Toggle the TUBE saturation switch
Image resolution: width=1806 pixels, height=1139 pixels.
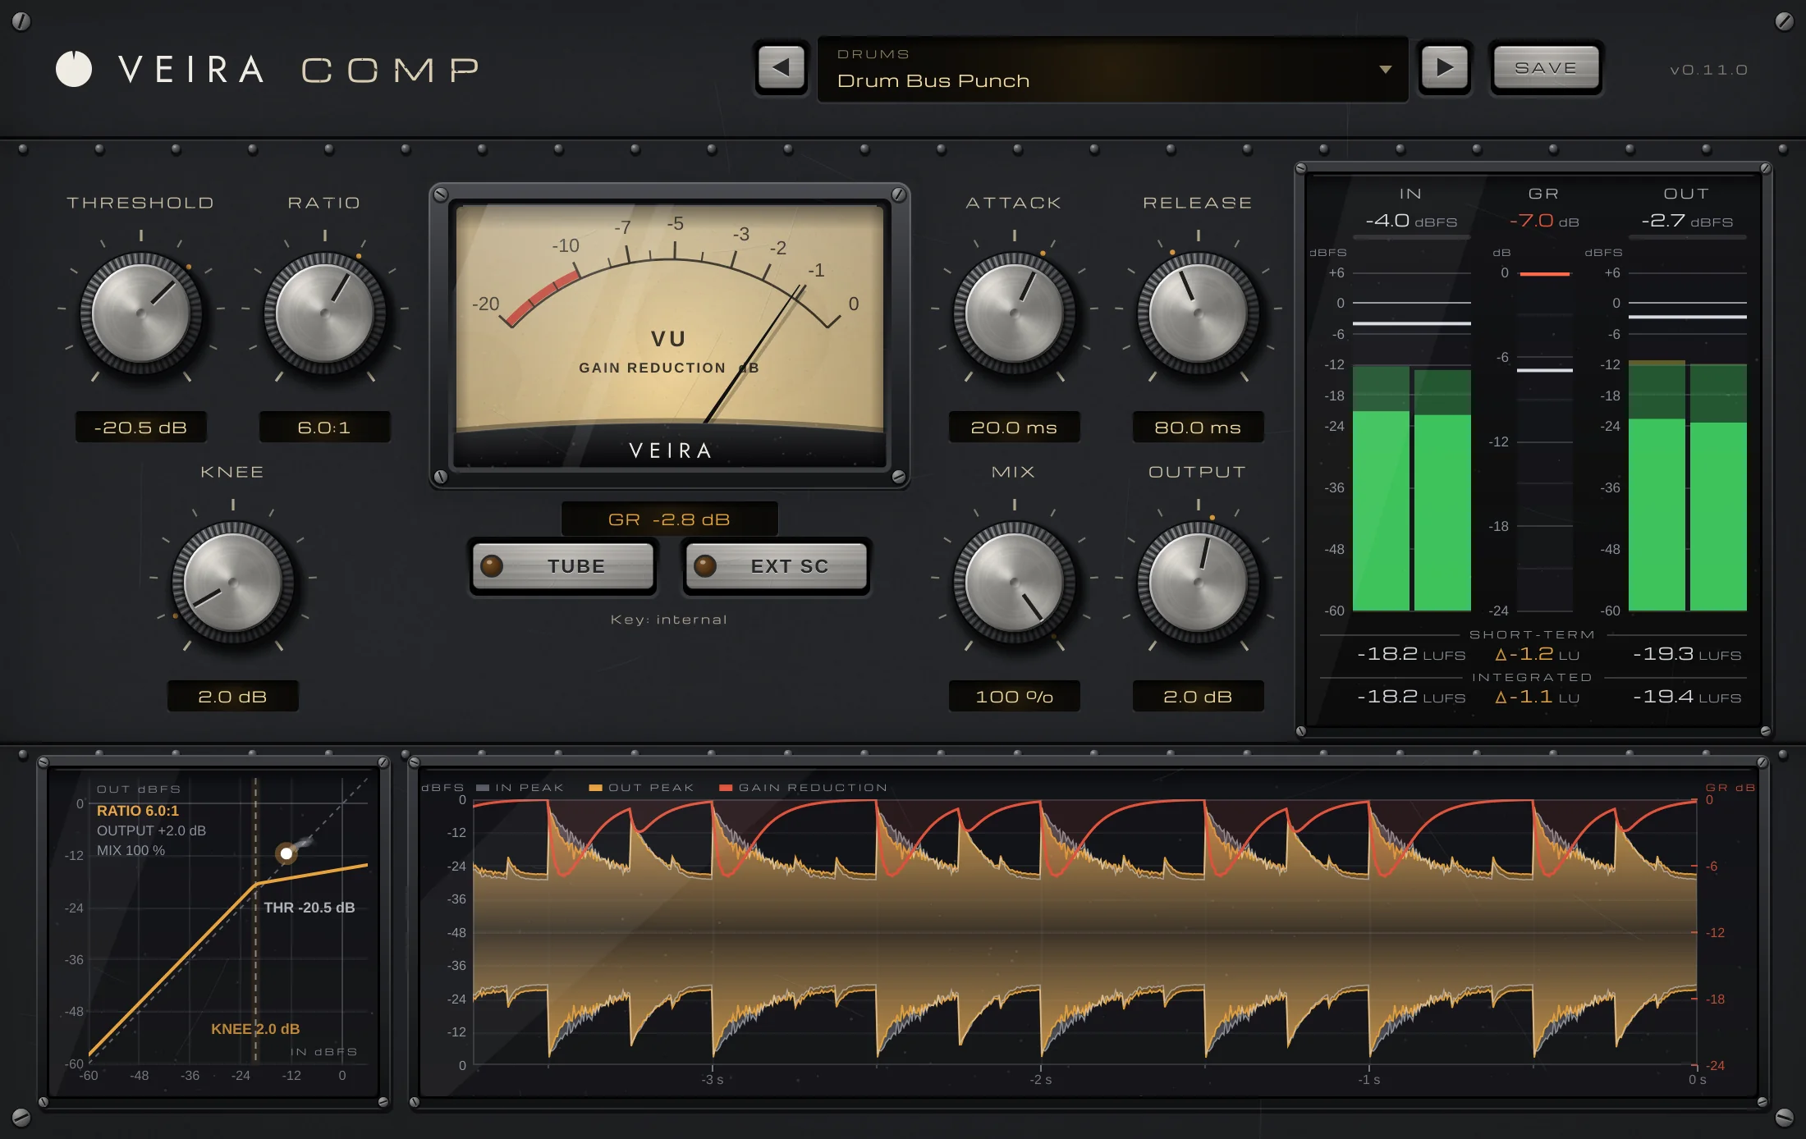point(563,566)
